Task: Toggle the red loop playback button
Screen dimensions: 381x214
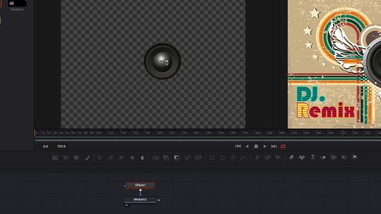Action: 283,146
